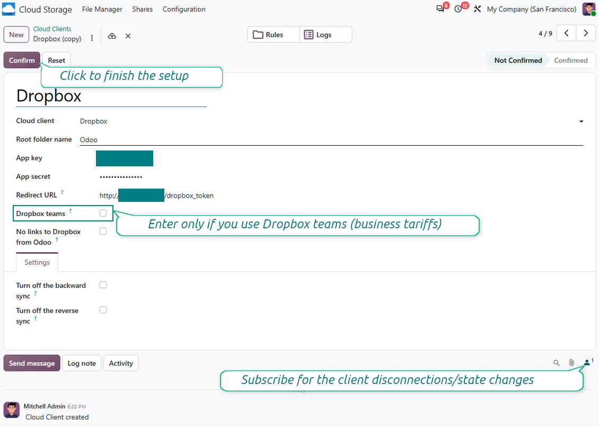Create a New cloud client
599x427 pixels.
pos(16,35)
